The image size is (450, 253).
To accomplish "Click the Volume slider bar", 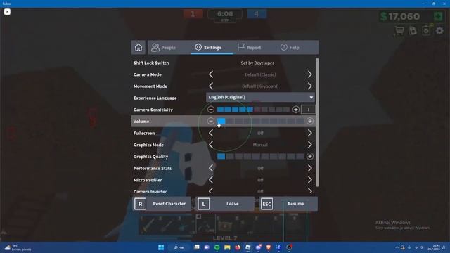I will click(x=260, y=122).
